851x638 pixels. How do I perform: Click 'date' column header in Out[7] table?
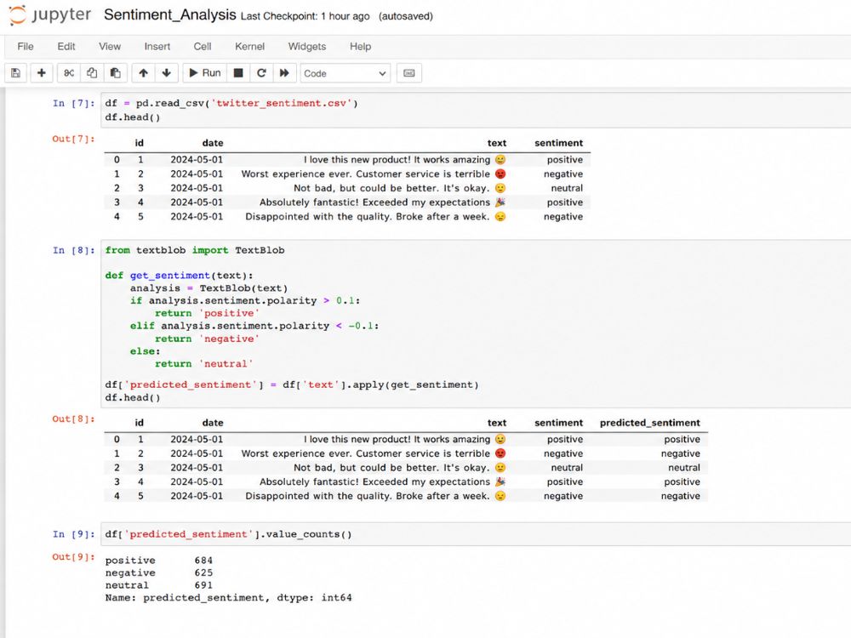click(x=213, y=143)
